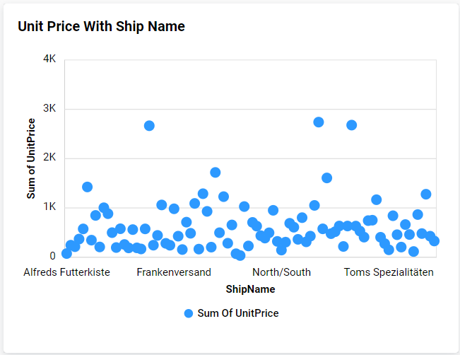The width and height of the screenshot is (460, 355).
Task: Select the rightmost point above the 2K line
Action: click(351, 125)
